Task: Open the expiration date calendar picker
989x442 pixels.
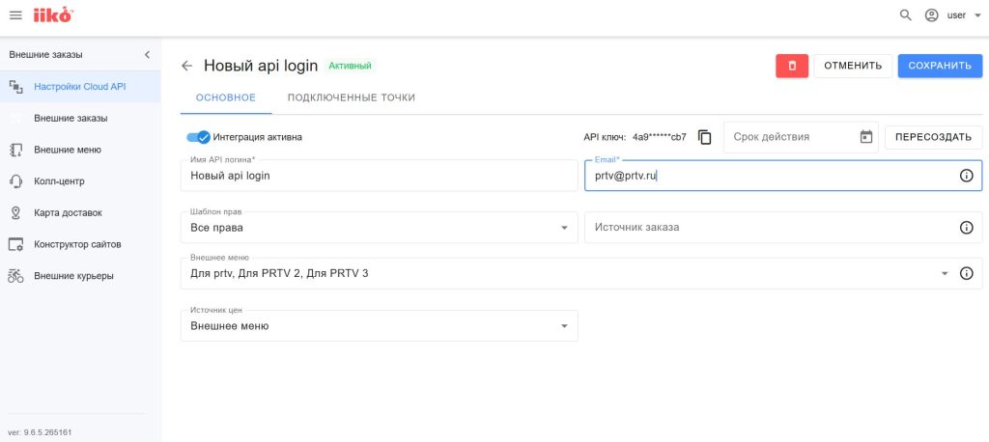Action: click(866, 137)
